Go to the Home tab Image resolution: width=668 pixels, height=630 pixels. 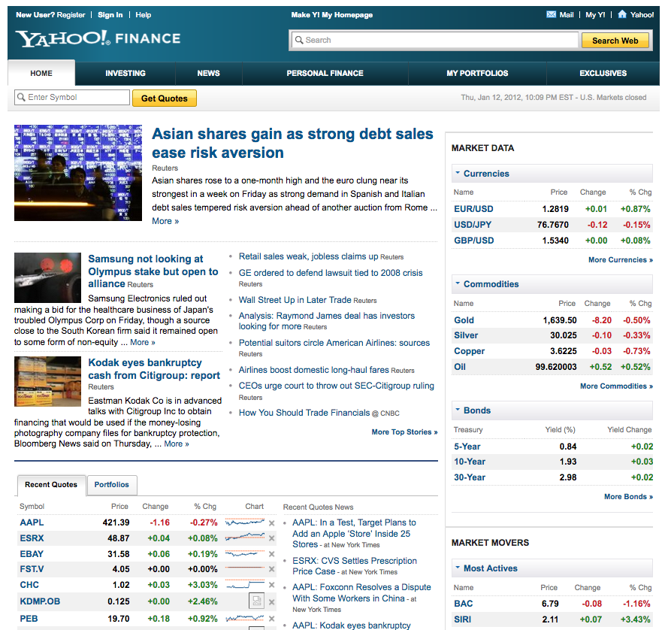pos(41,74)
